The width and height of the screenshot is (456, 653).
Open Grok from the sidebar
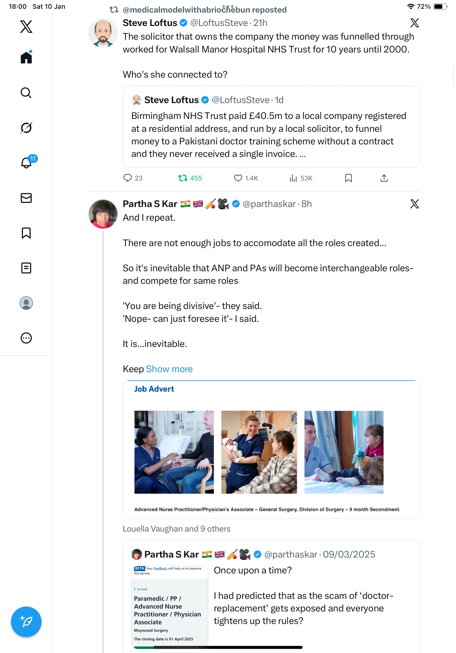pyautogui.click(x=26, y=128)
